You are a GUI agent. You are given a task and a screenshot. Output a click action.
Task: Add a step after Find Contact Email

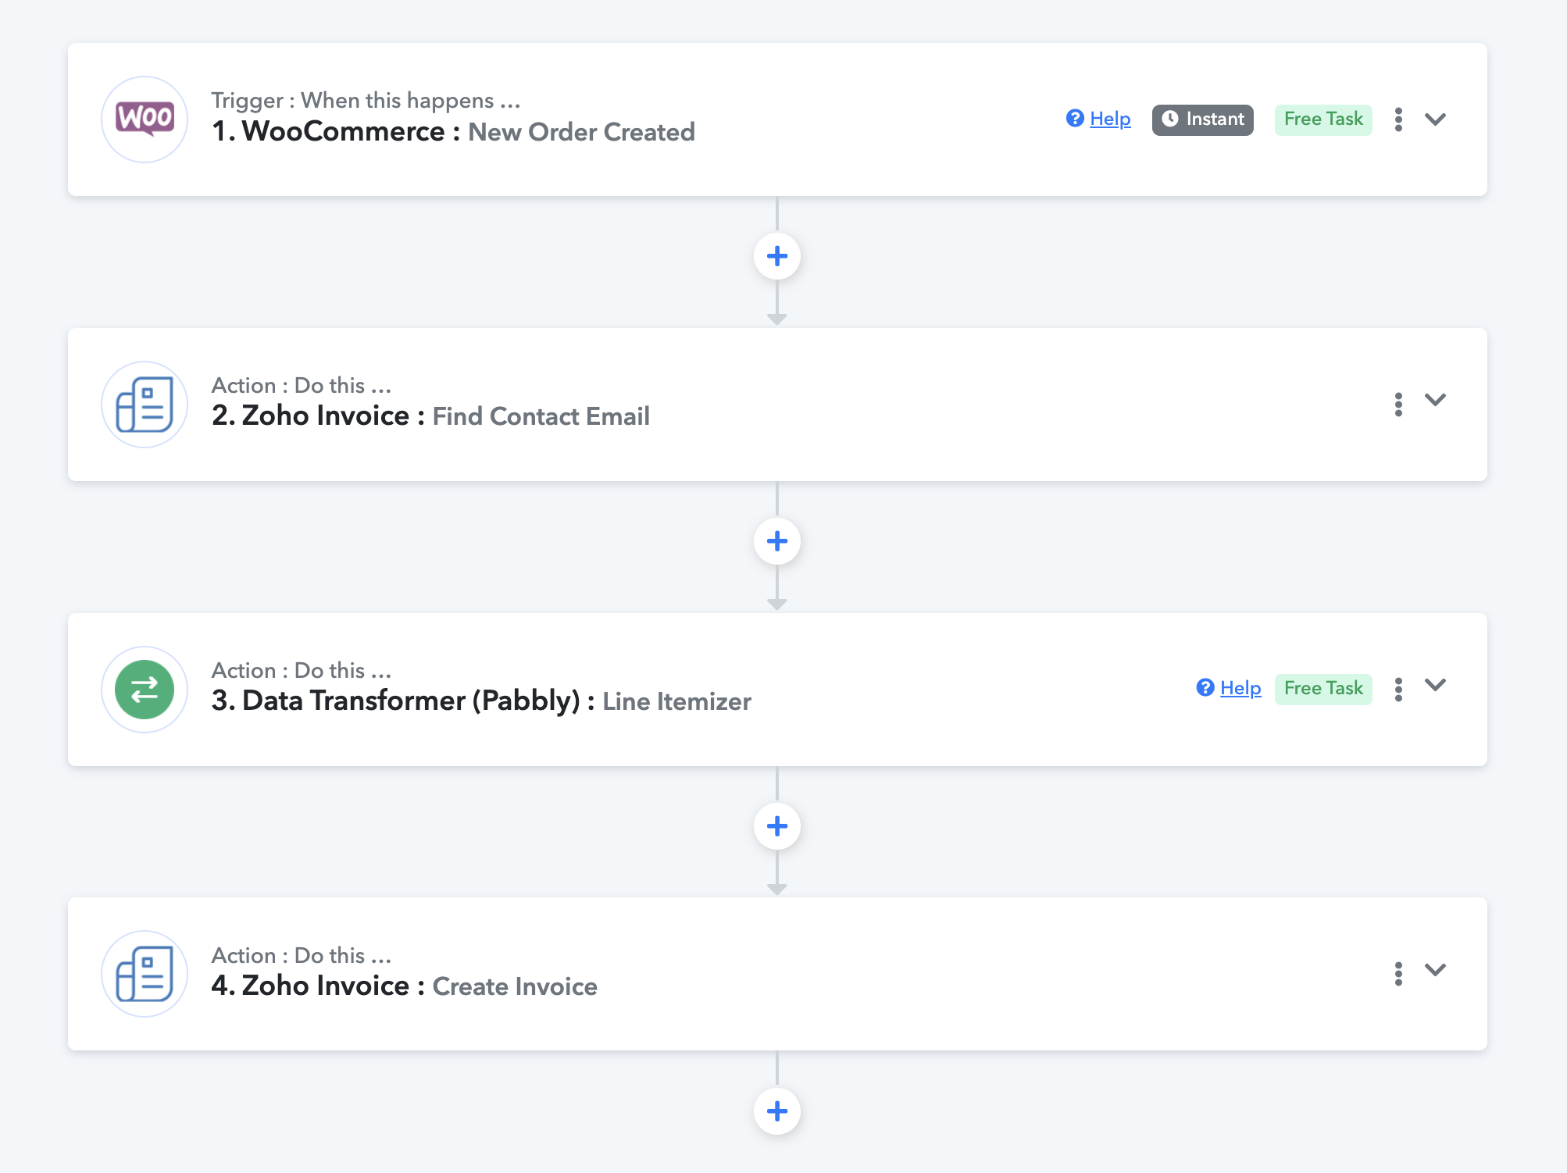point(777,541)
